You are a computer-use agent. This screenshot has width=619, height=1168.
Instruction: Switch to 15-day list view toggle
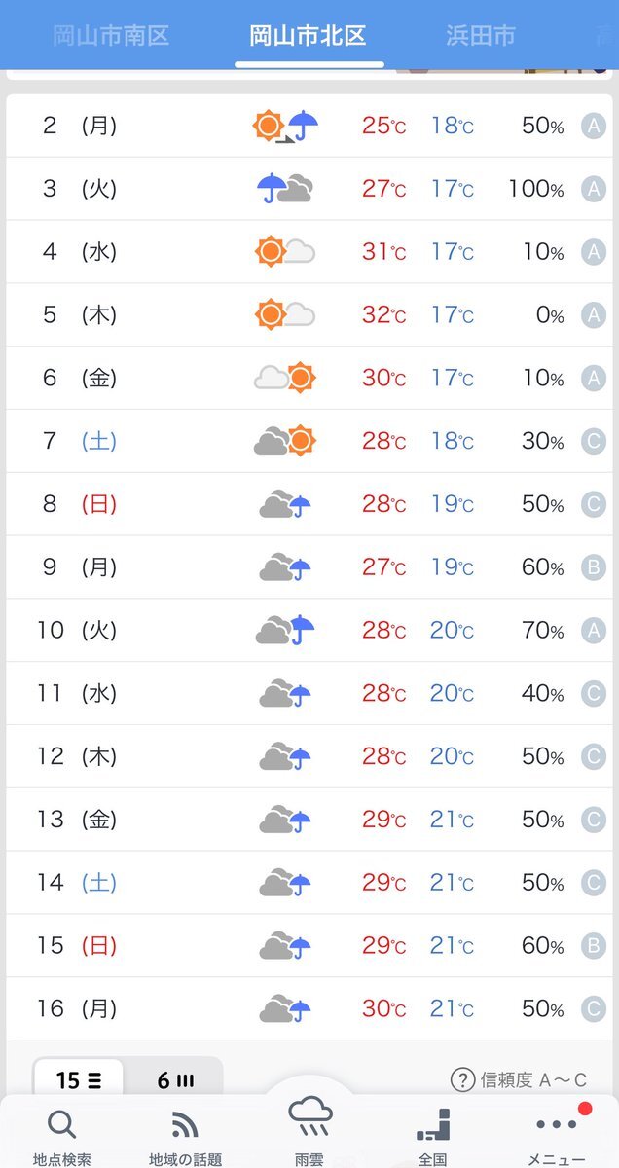click(80, 1080)
